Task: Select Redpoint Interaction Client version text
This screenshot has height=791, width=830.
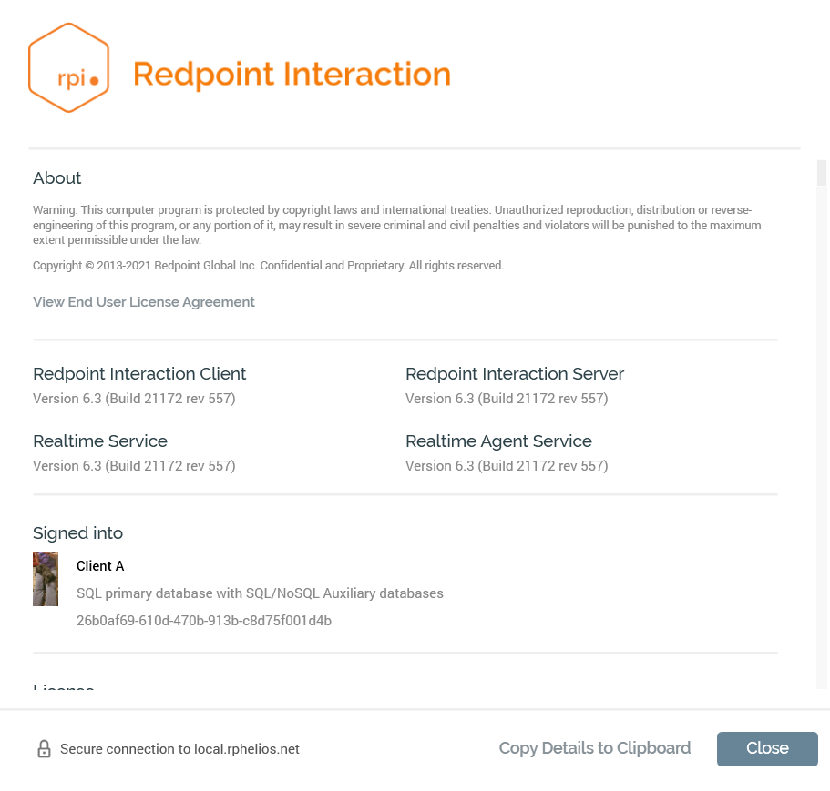Action: 134,398
